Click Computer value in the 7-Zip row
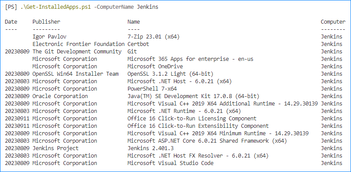The height and width of the screenshot is (172, 351). (332, 36)
